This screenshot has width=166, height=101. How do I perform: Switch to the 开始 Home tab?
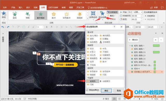(13, 7)
